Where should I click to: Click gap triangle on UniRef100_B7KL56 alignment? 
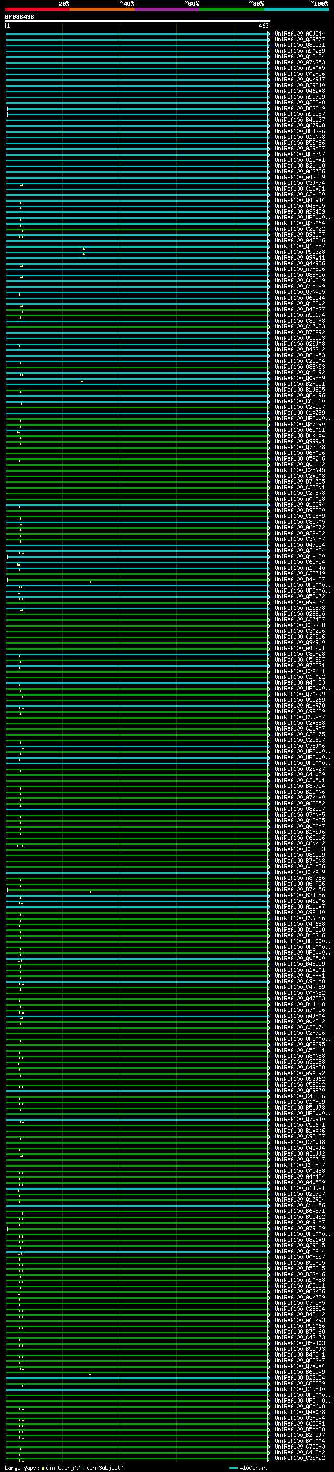[x=90, y=891]
